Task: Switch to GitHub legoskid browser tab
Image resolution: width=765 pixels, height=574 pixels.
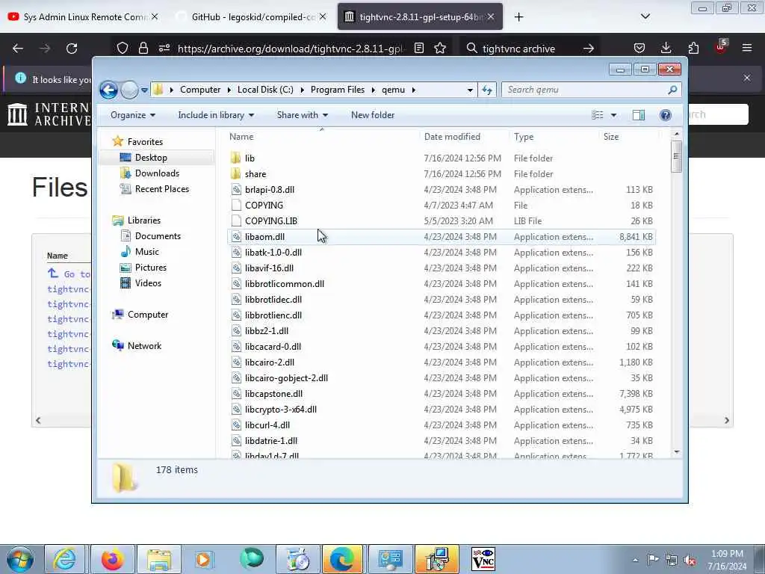Action: (251, 17)
